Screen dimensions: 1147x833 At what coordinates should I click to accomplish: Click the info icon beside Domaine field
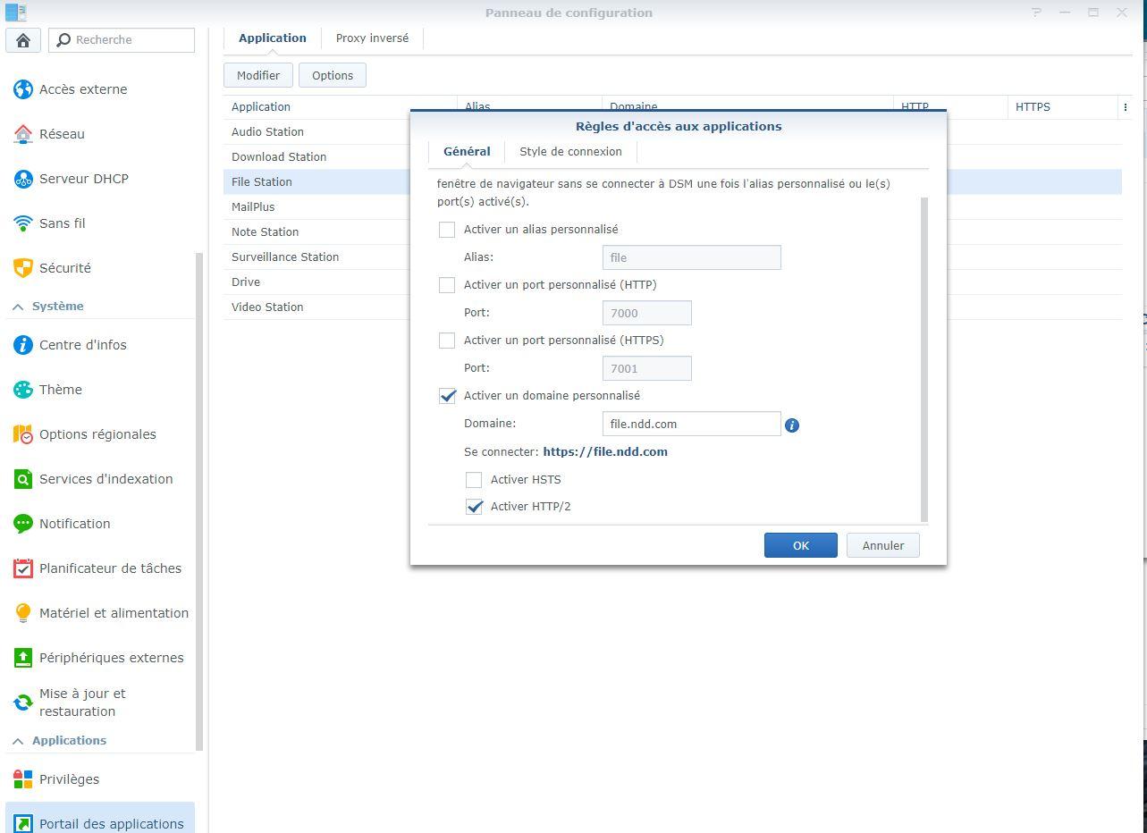pyautogui.click(x=791, y=425)
